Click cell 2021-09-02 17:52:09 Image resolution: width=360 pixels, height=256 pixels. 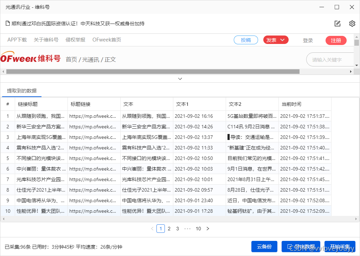pyautogui.click(x=305, y=211)
